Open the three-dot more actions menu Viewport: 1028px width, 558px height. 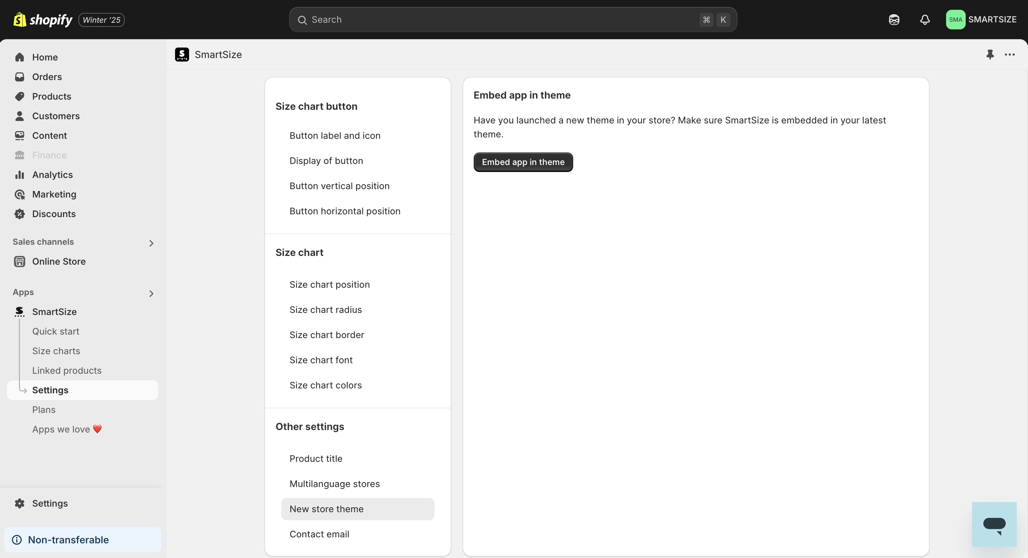click(x=1010, y=55)
